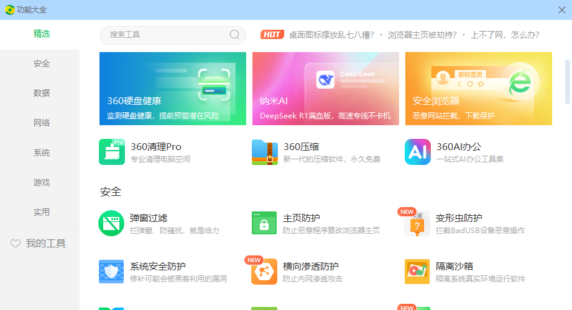This screenshot has height=310, width=572.
Task: Open the 360硬盘健康 banner
Action: [x=173, y=89]
